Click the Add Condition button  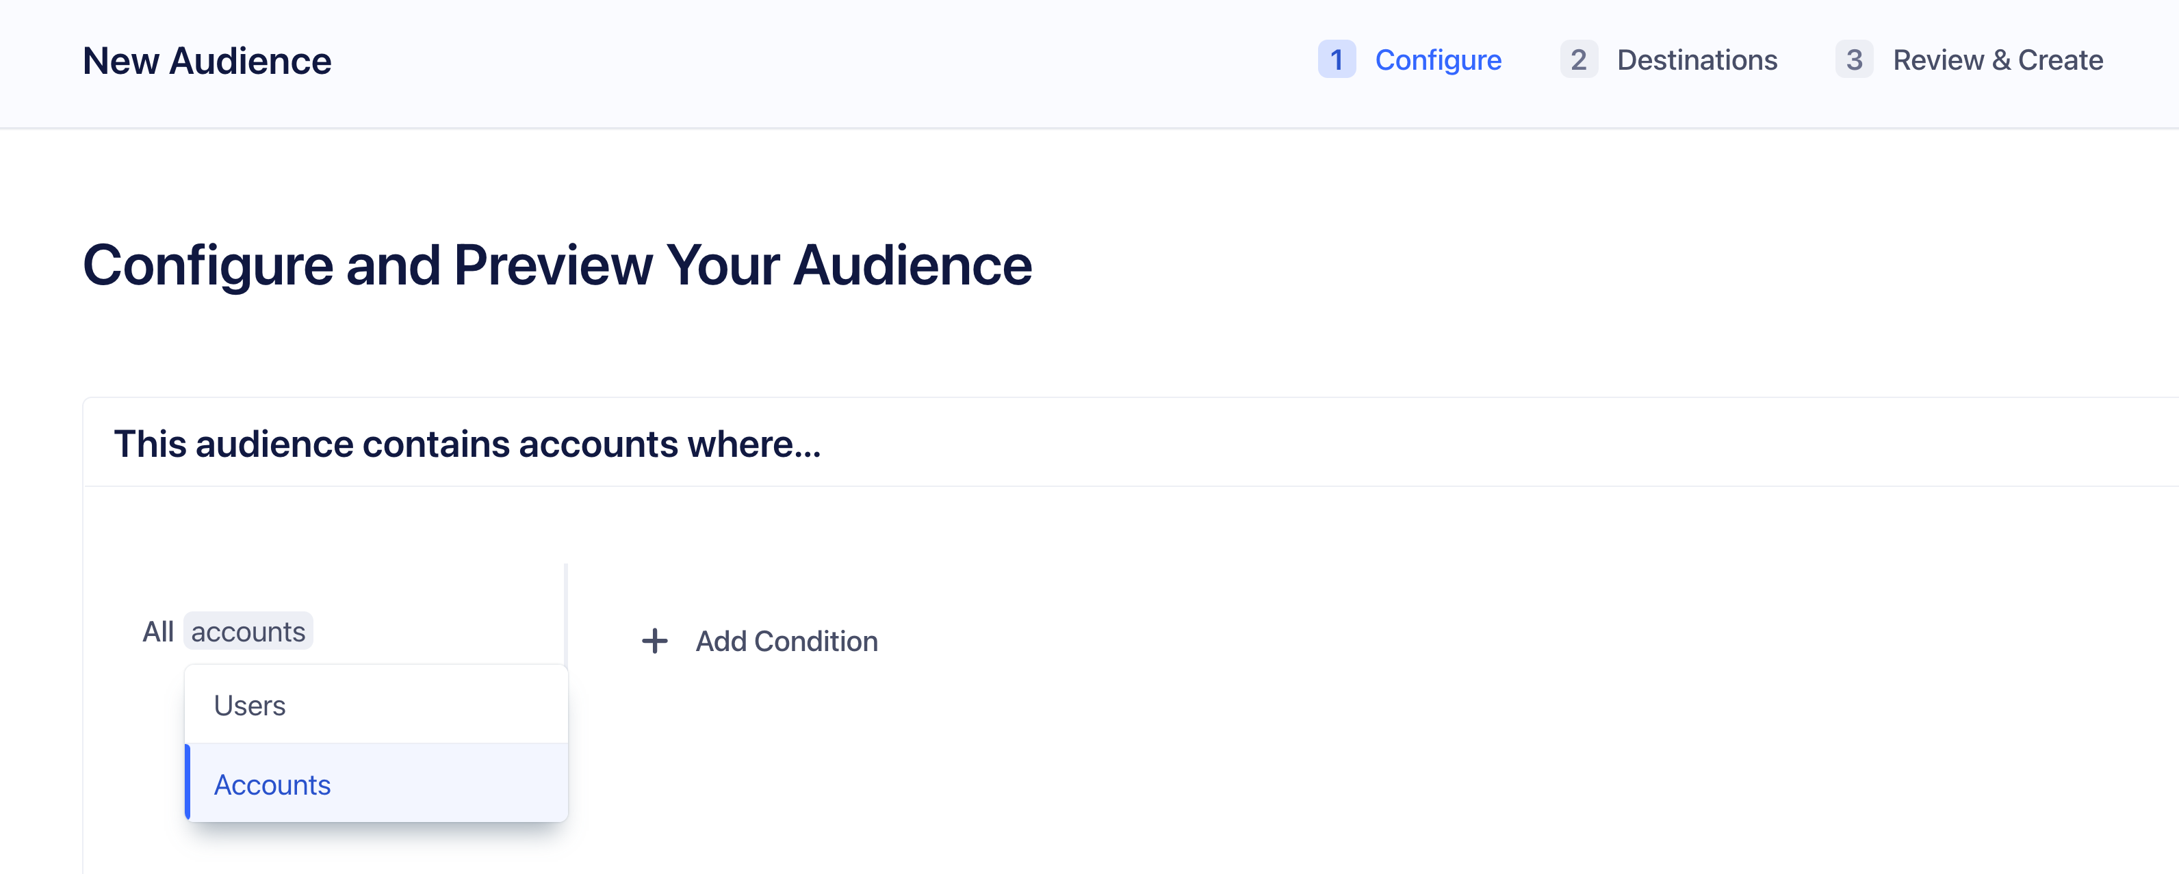point(760,641)
